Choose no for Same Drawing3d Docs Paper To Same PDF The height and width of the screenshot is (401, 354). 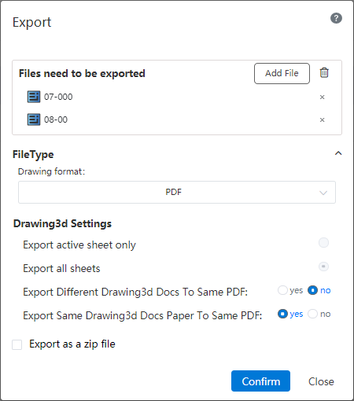click(x=312, y=314)
